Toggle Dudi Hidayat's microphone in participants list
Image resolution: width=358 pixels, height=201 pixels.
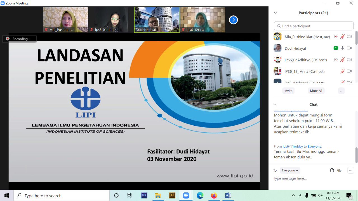tap(342, 48)
